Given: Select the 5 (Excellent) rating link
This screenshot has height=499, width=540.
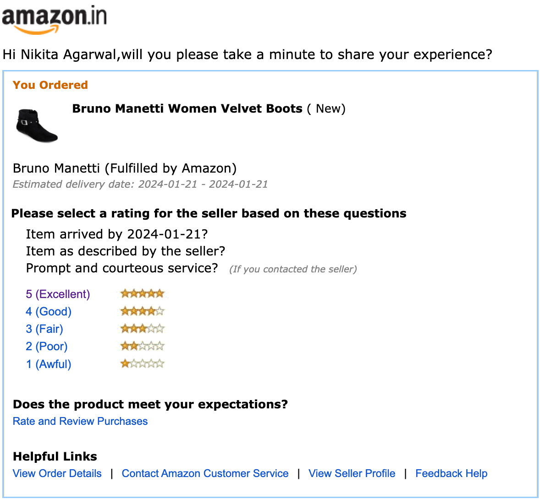Looking at the screenshot, I should (x=58, y=294).
